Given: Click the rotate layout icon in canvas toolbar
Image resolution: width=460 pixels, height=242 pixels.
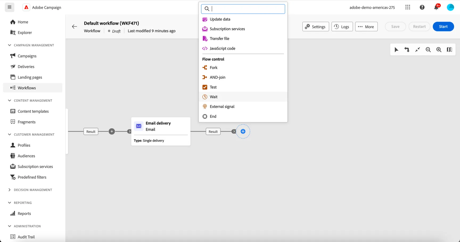Looking at the screenshot, I should pyautogui.click(x=407, y=50).
